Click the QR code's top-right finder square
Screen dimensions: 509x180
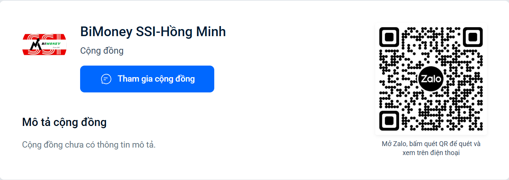pos(472,37)
